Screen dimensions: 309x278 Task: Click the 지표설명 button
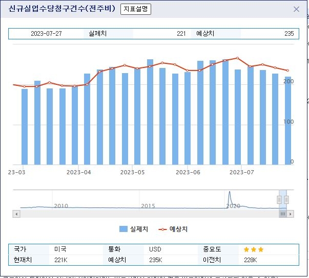136,9
